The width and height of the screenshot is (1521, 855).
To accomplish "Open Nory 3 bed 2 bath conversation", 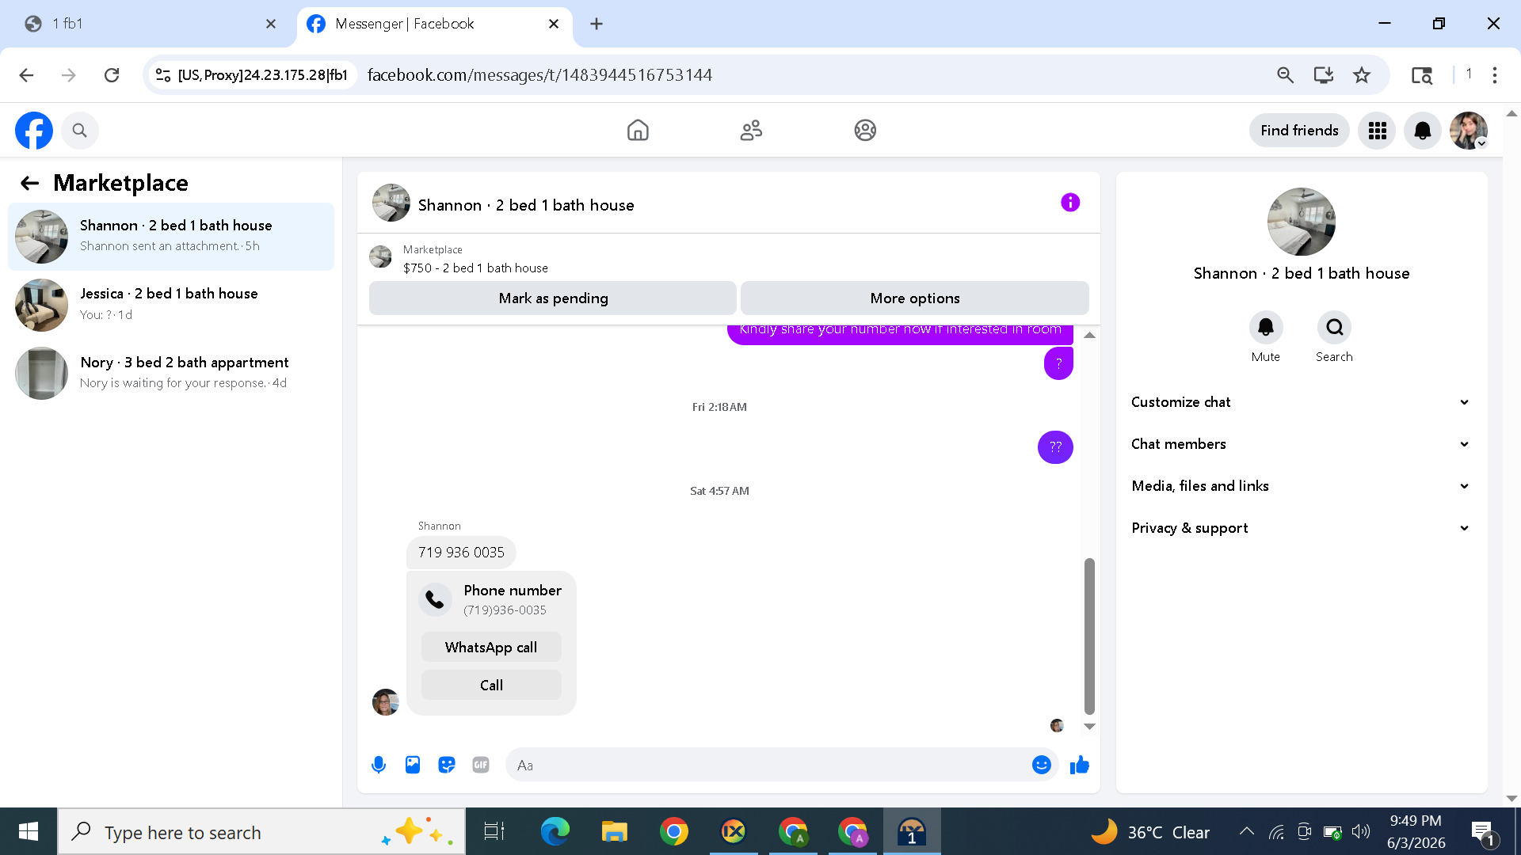I will click(171, 373).
